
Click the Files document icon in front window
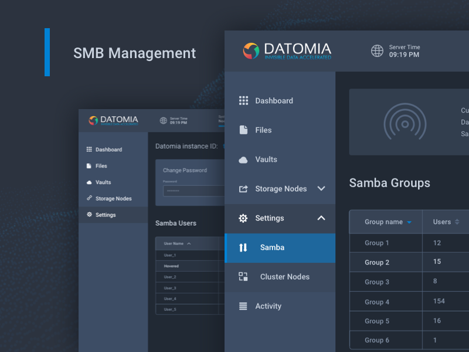coord(243,130)
